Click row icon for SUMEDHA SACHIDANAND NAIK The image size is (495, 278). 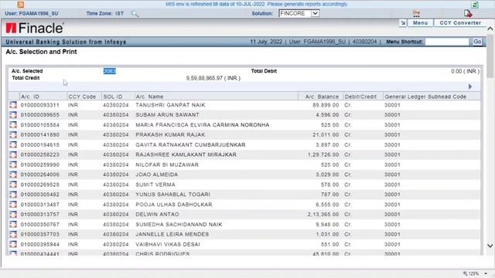pyautogui.click(x=13, y=225)
